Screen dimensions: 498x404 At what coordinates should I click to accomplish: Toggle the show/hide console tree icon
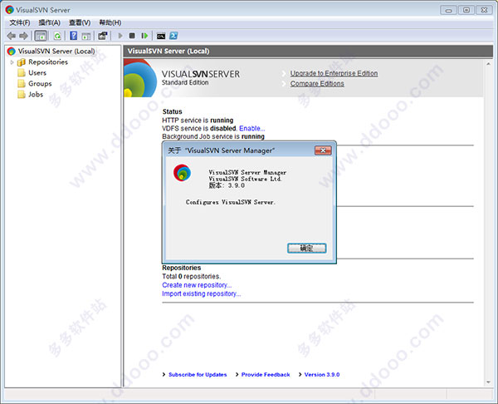pos(41,36)
